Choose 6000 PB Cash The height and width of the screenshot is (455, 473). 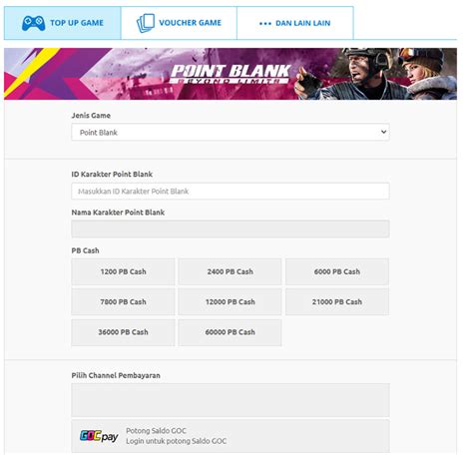[x=337, y=271]
